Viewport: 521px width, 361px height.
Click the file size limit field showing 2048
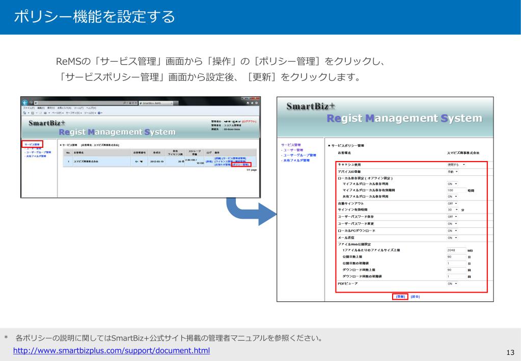(x=456, y=250)
